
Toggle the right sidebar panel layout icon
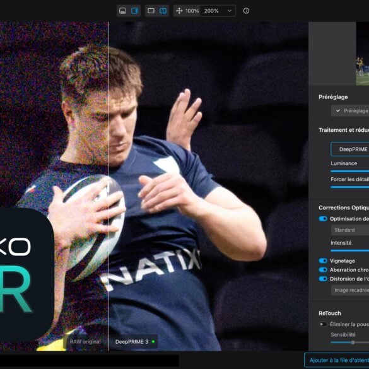[135, 11]
